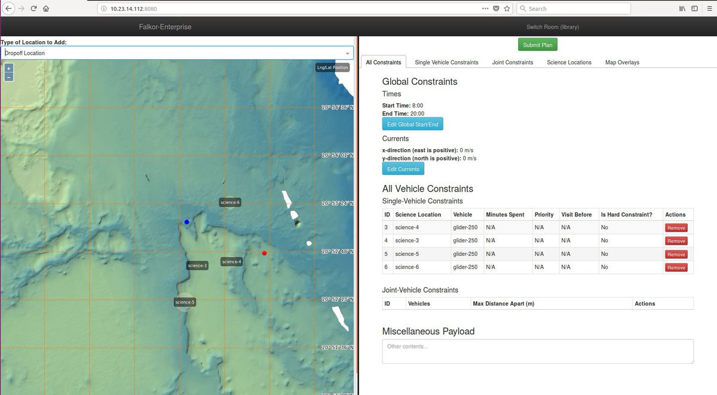Select the science-3 map label

197,266
